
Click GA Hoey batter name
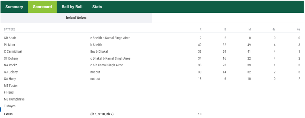(10, 79)
